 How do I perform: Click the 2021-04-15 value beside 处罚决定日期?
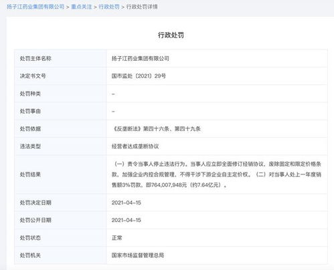pos(127,202)
